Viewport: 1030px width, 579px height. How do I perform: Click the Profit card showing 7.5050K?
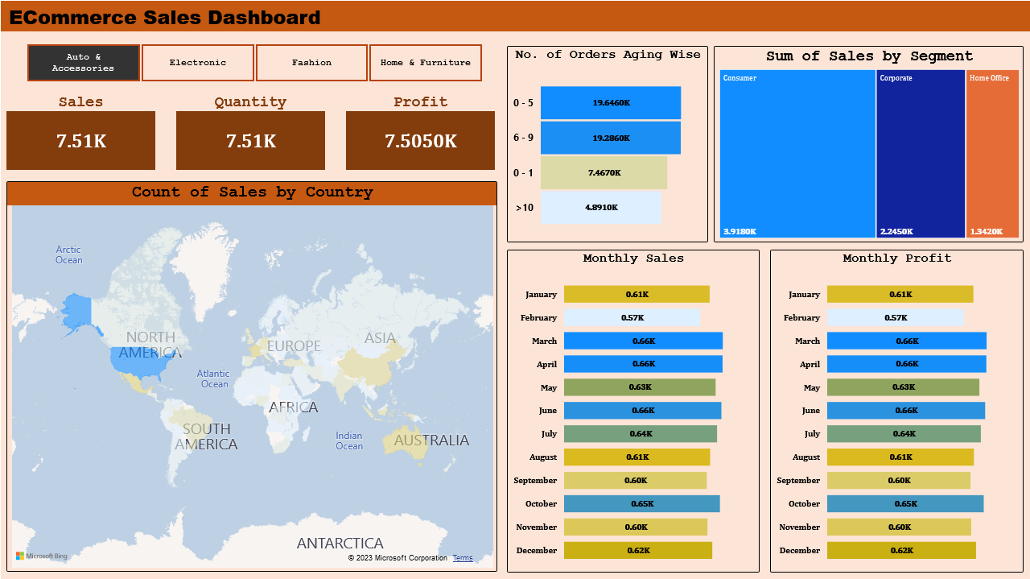(420, 141)
